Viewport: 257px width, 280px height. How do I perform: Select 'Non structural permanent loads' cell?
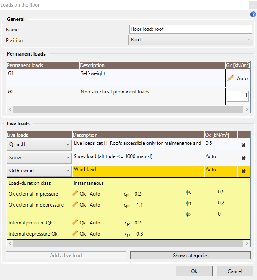point(152,96)
